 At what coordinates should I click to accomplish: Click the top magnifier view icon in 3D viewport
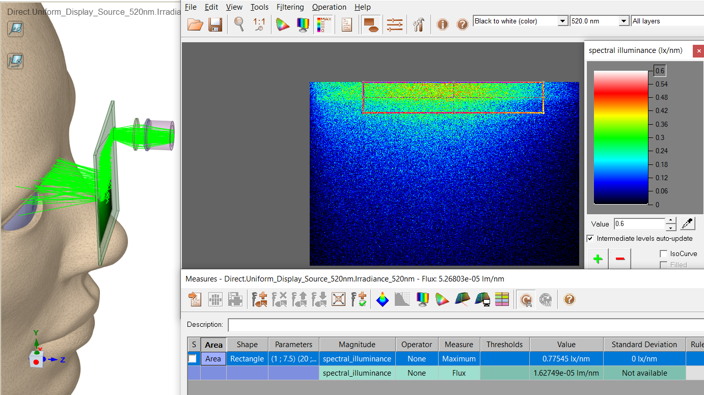click(15, 29)
